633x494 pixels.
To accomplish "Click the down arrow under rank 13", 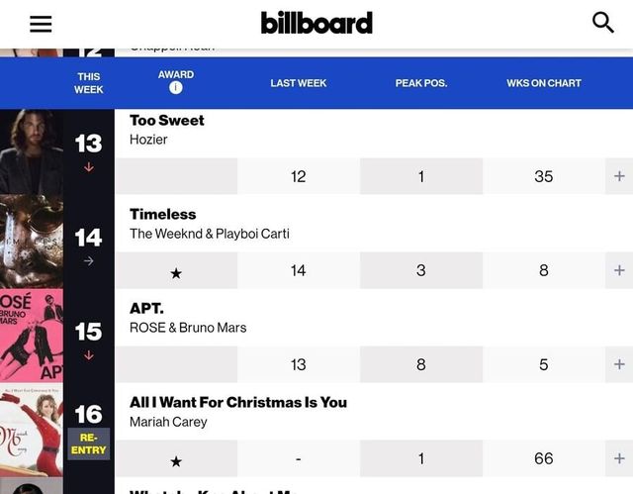I will [x=88, y=167].
